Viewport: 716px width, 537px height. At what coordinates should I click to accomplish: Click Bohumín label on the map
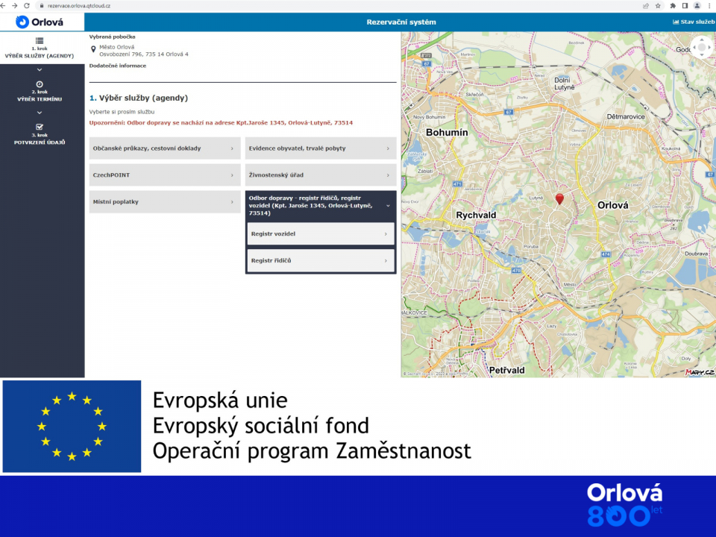(447, 133)
